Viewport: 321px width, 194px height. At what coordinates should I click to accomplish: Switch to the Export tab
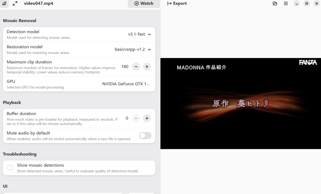[177, 4]
